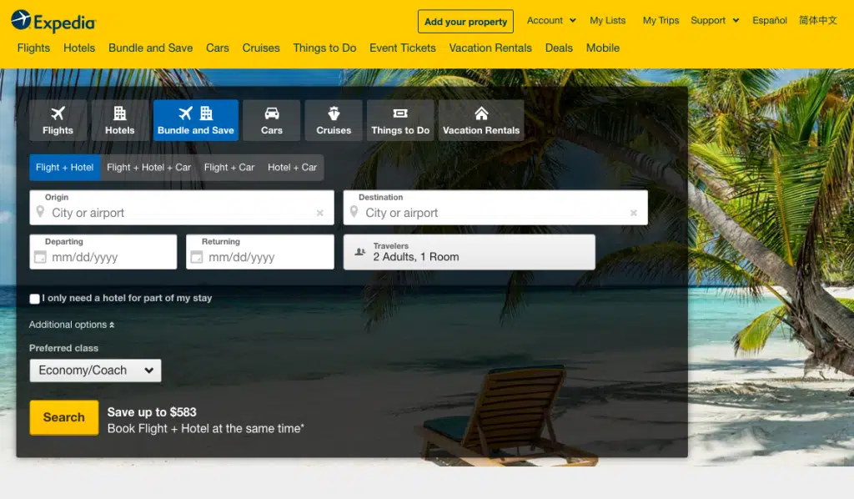Open Deals in the top navigation
This screenshot has width=854, height=499.
(559, 48)
